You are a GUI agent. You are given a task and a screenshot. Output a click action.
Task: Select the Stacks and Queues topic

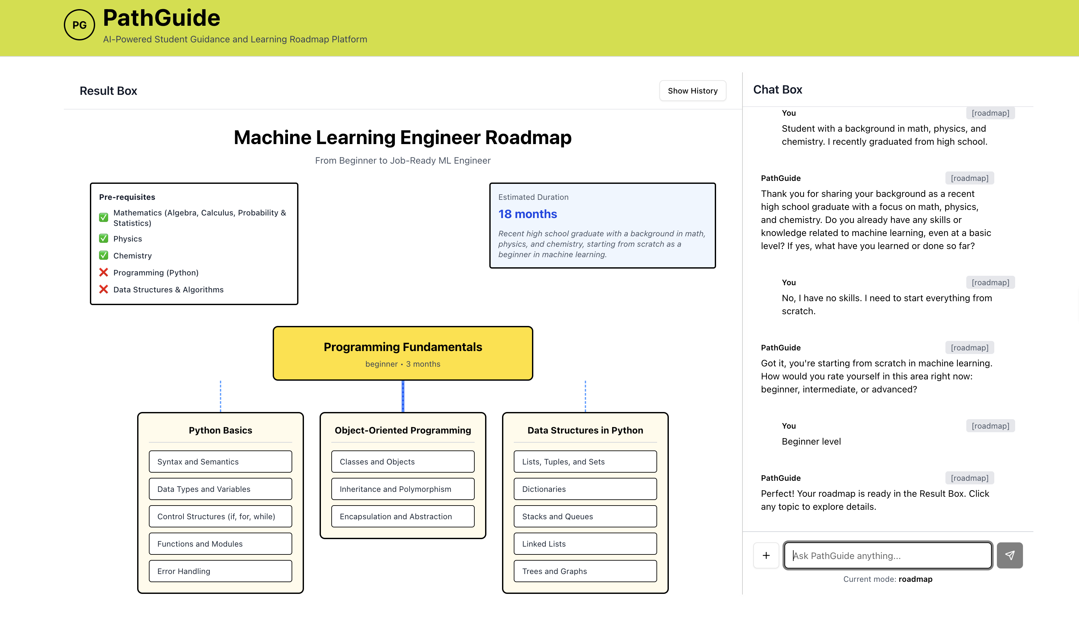585,516
